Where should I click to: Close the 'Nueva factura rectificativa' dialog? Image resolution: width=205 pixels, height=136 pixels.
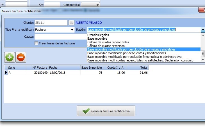[202, 10]
